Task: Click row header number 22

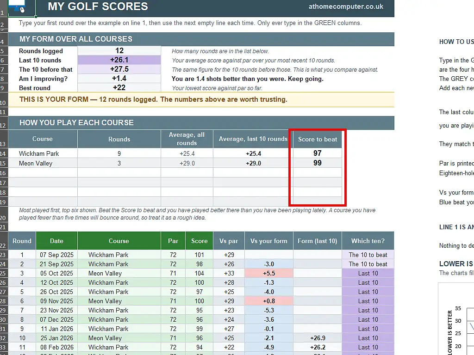Action: (x=4, y=241)
